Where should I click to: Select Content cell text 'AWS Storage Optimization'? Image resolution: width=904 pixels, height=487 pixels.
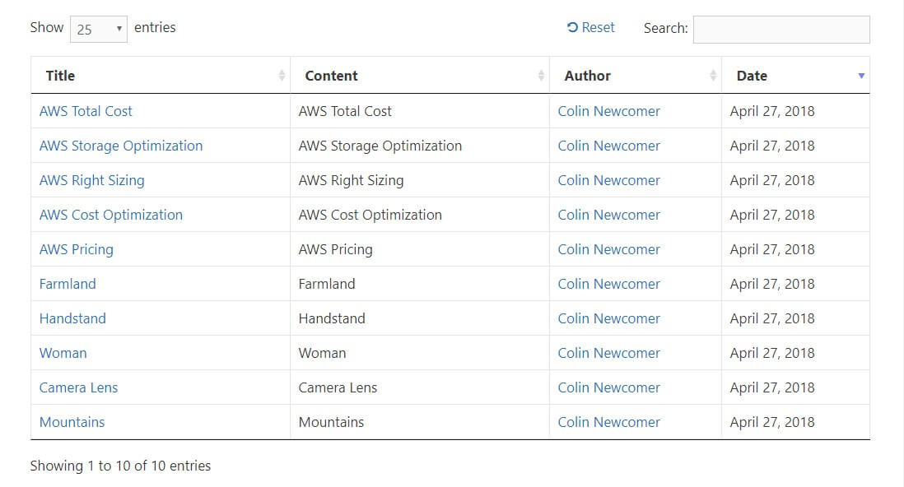[380, 146]
